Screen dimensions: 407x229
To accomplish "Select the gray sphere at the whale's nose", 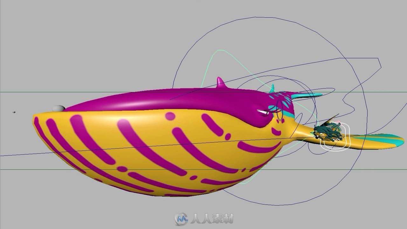I will click(x=58, y=108).
